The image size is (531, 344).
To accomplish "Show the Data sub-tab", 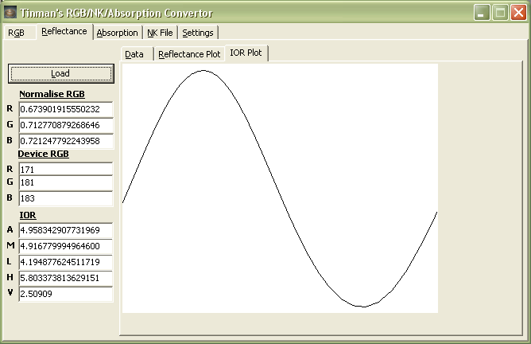I will [x=134, y=54].
